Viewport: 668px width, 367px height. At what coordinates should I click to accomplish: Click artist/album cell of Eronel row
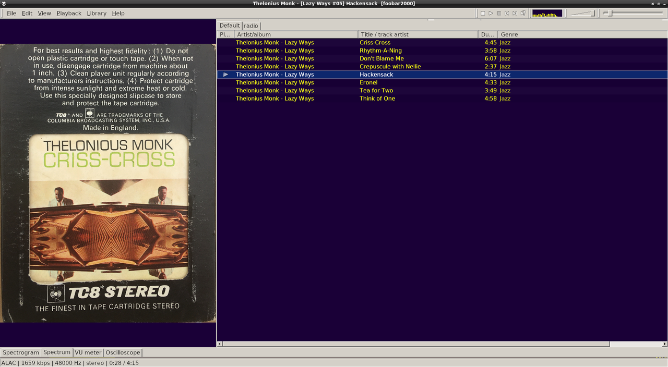pyautogui.click(x=275, y=82)
